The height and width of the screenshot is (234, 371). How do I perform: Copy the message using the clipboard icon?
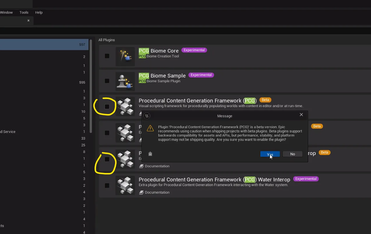tap(150, 154)
